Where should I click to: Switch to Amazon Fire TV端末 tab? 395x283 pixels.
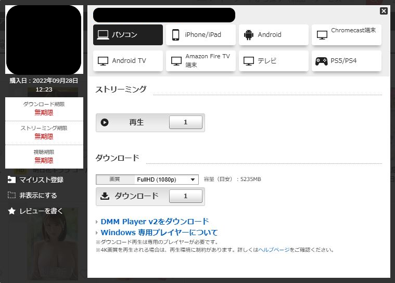pos(201,61)
